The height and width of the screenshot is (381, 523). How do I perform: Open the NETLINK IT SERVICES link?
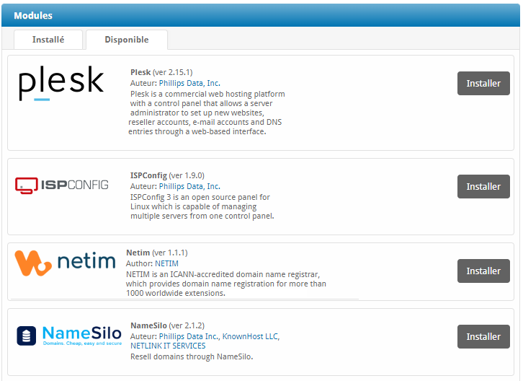click(x=168, y=346)
